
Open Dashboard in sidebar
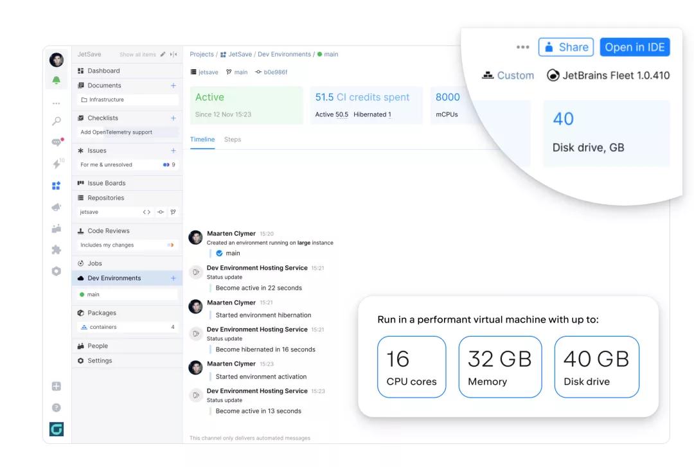pos(127,71)
